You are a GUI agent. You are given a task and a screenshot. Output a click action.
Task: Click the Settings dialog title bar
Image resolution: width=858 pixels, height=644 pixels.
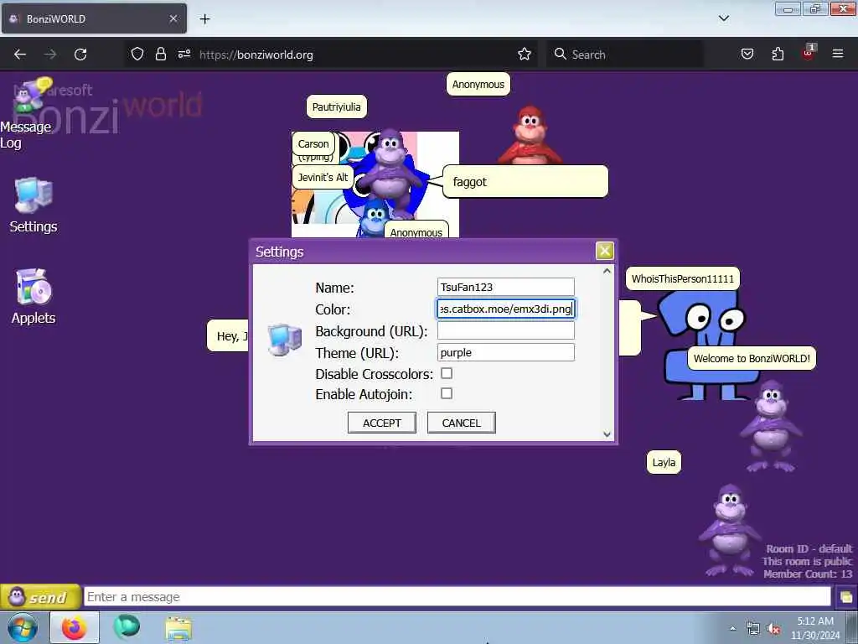click(424, 252)
